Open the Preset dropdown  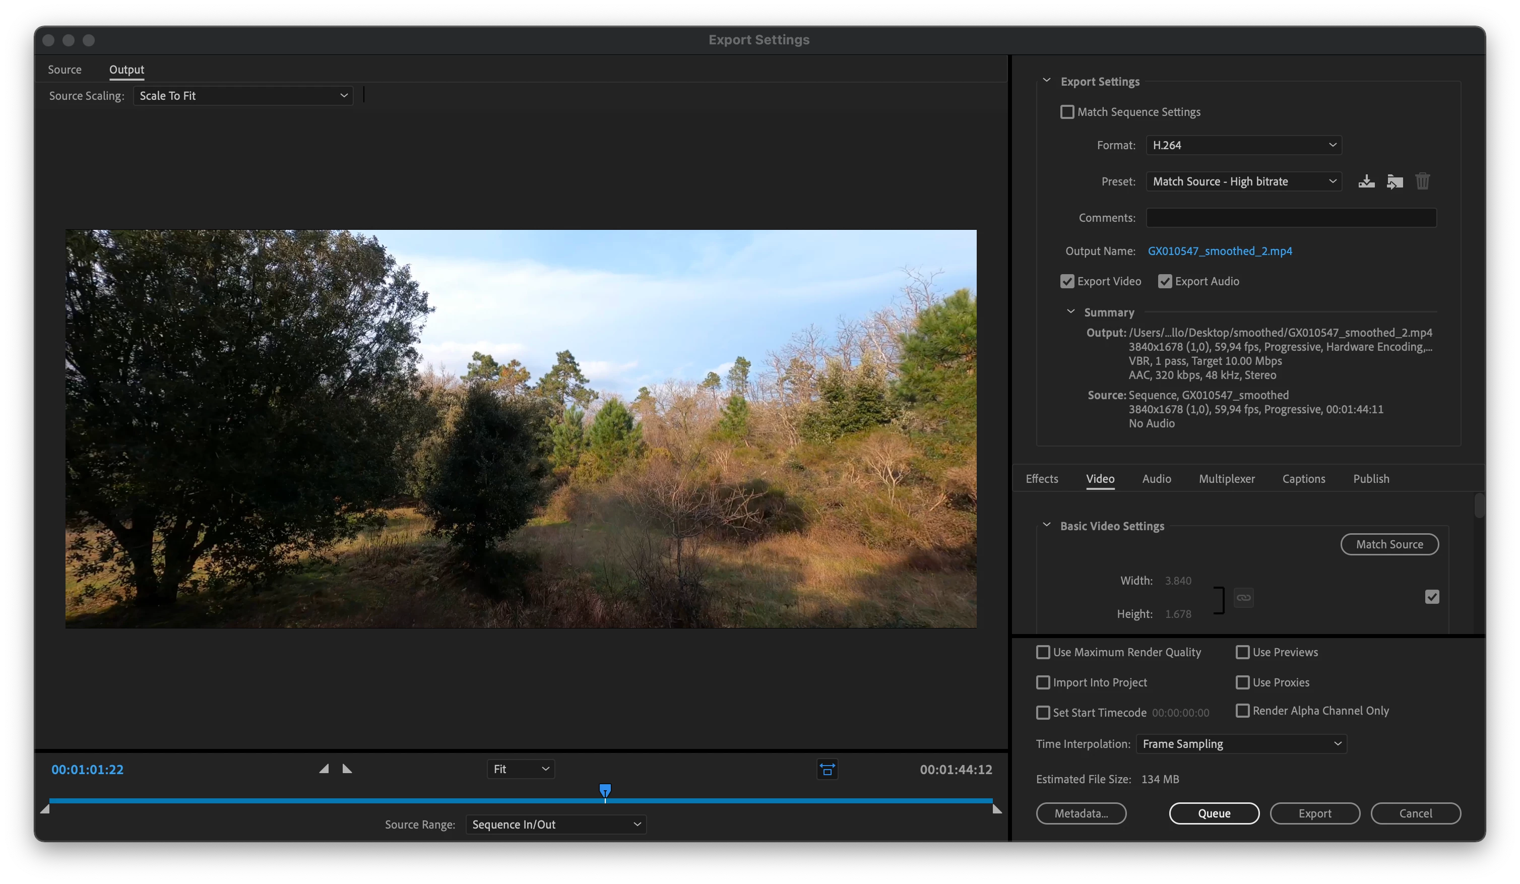(x=1243, y=181)
